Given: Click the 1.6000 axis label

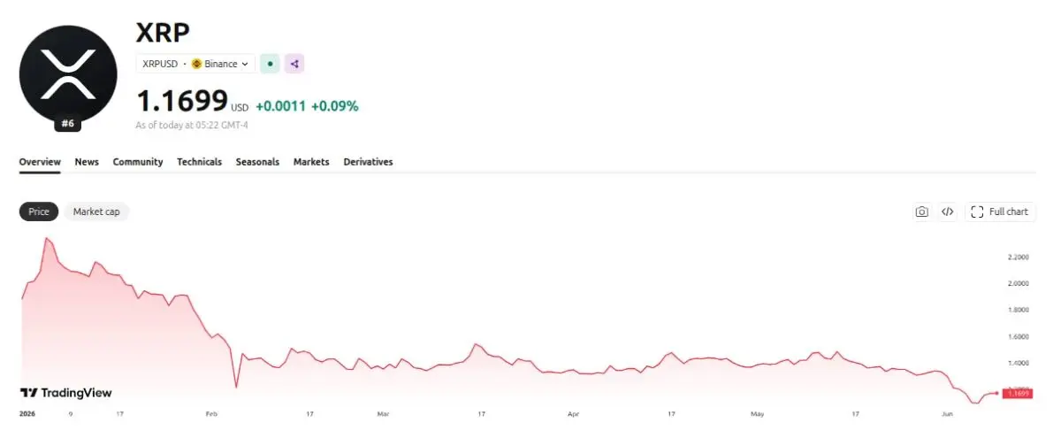Looking at the screenshot, I should [x=1018, y=336].
